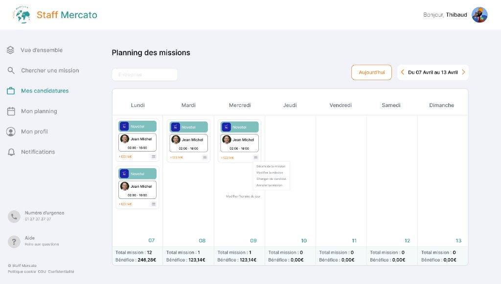Click Novotel logo on Mercredi's card

(226, 127)
